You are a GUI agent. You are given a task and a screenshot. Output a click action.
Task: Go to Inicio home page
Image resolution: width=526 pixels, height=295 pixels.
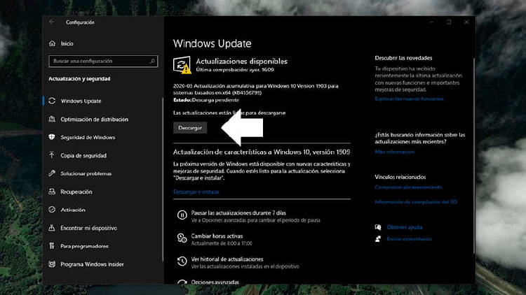(67, 43)
